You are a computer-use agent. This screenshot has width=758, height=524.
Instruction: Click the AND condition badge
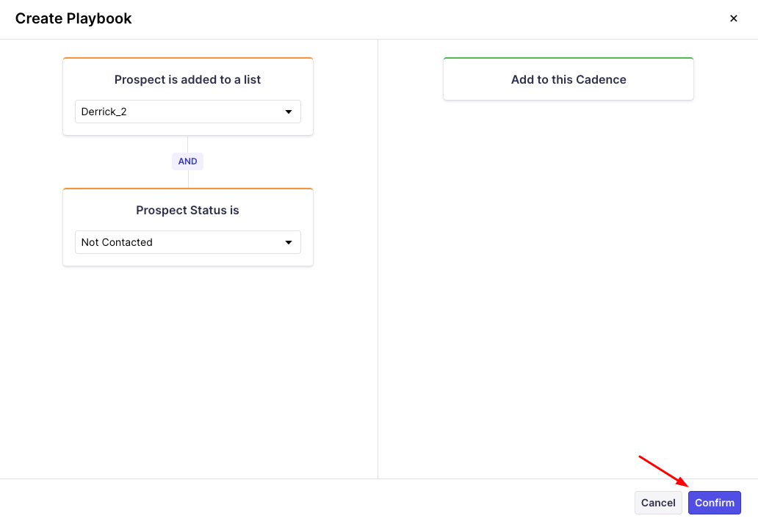[x=187, y=161]
